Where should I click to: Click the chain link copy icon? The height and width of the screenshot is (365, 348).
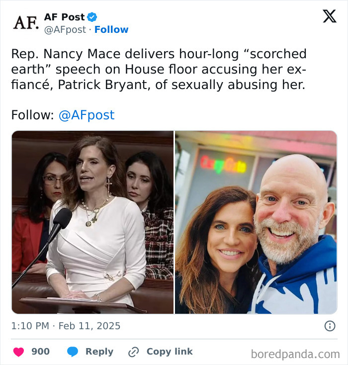(x=133, y=352)
